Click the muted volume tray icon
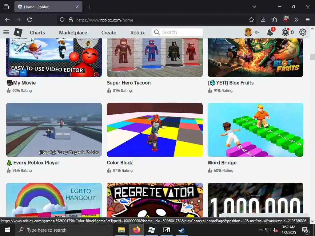This screenshot has width=315, height=236. pyautogui.click(x=275, y=230)
